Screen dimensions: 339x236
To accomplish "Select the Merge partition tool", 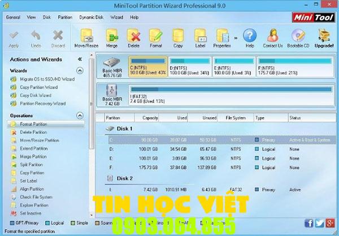I will pyautogui.click(x=112, y=37).
